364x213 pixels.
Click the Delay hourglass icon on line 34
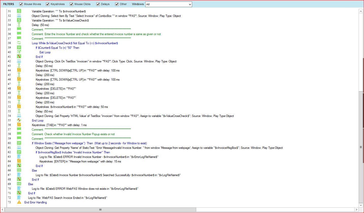click(x=19, y=25)
